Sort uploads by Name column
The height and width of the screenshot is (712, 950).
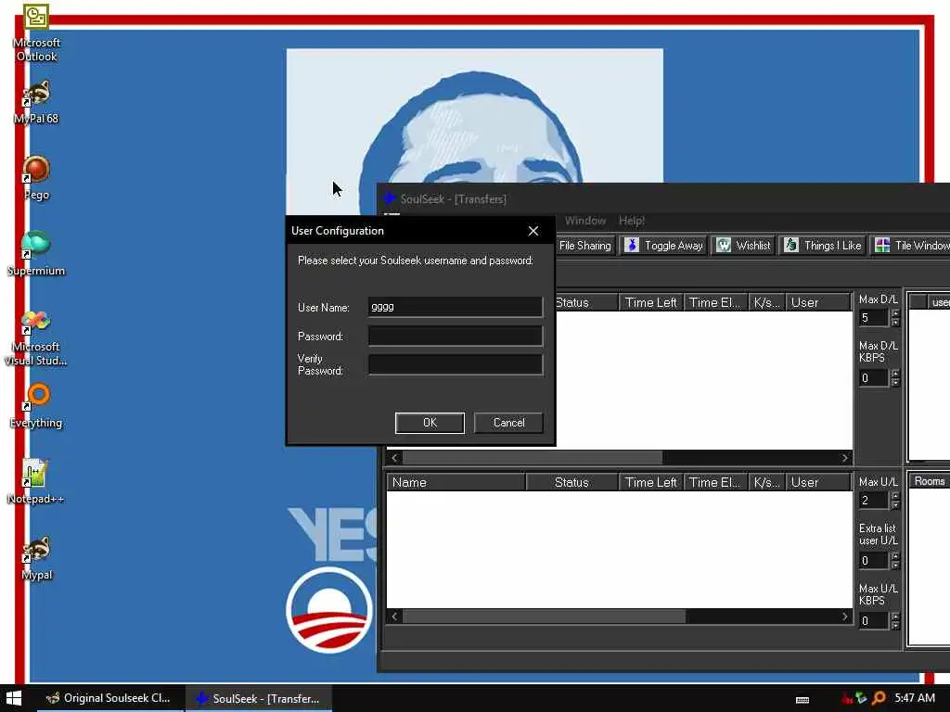456,482
